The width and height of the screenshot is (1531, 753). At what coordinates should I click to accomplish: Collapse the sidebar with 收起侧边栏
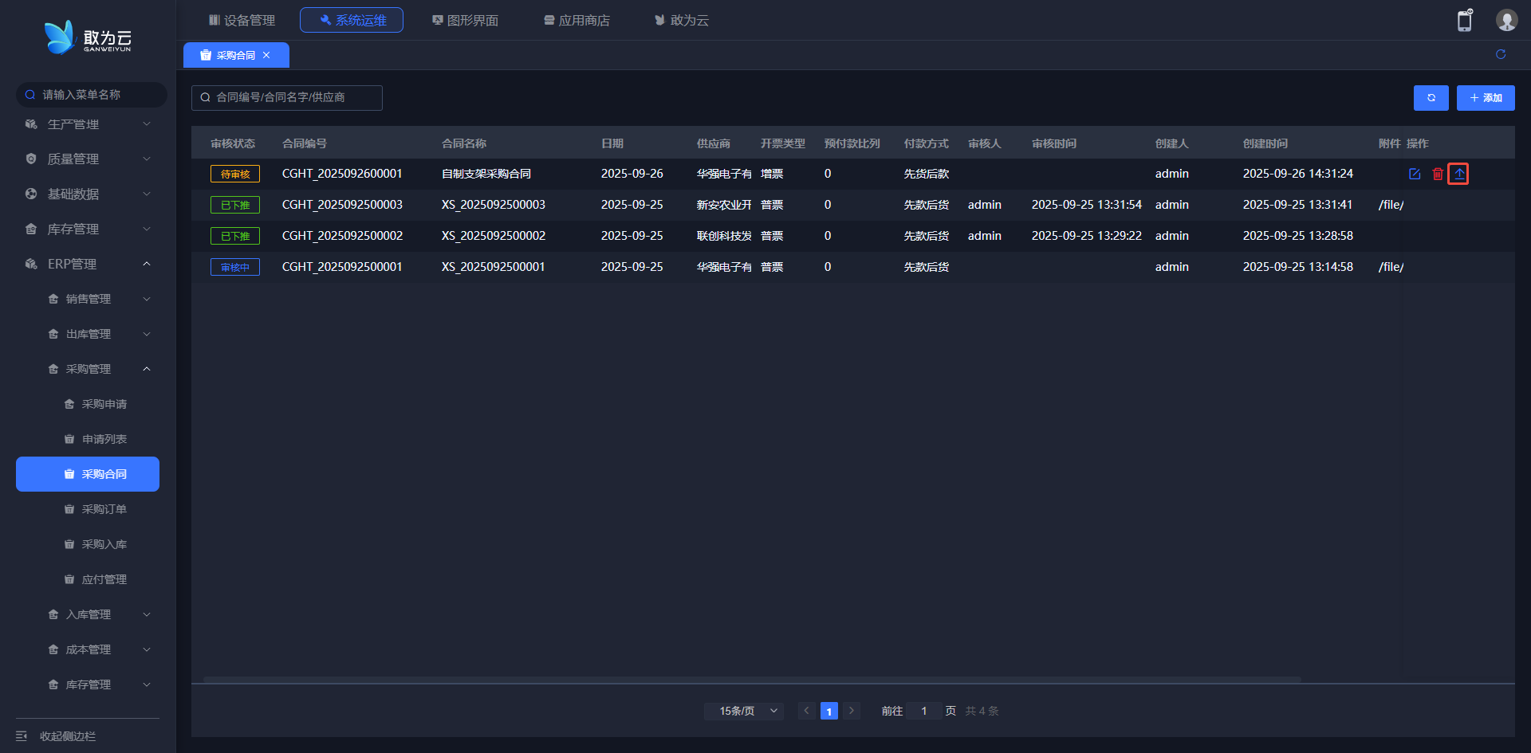[67, 735]
